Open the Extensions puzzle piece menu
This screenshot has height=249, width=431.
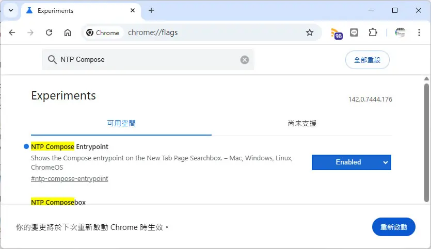pos(373,32)
